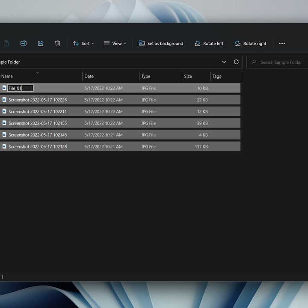308x308 pixels.
Task: Click JPG File type of 117 KB row
Action: point(148,147)
